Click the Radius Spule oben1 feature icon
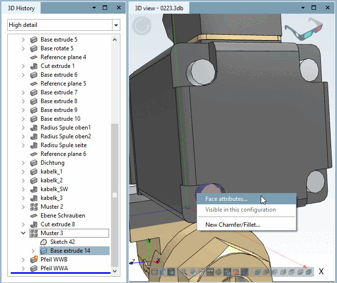 point(34,128)
